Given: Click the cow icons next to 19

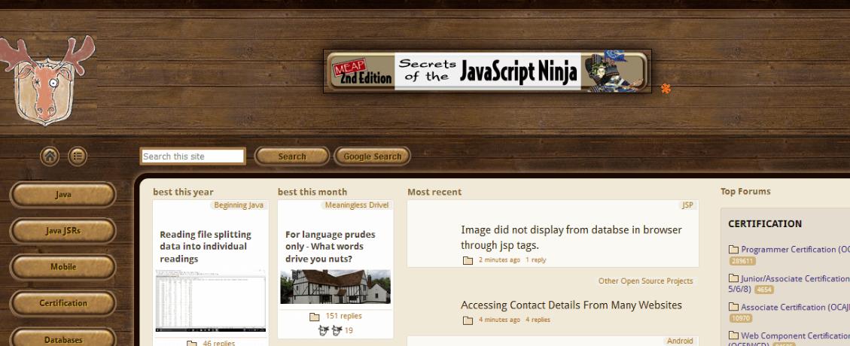Looking at the screenshot, I should tap(330, 330).
